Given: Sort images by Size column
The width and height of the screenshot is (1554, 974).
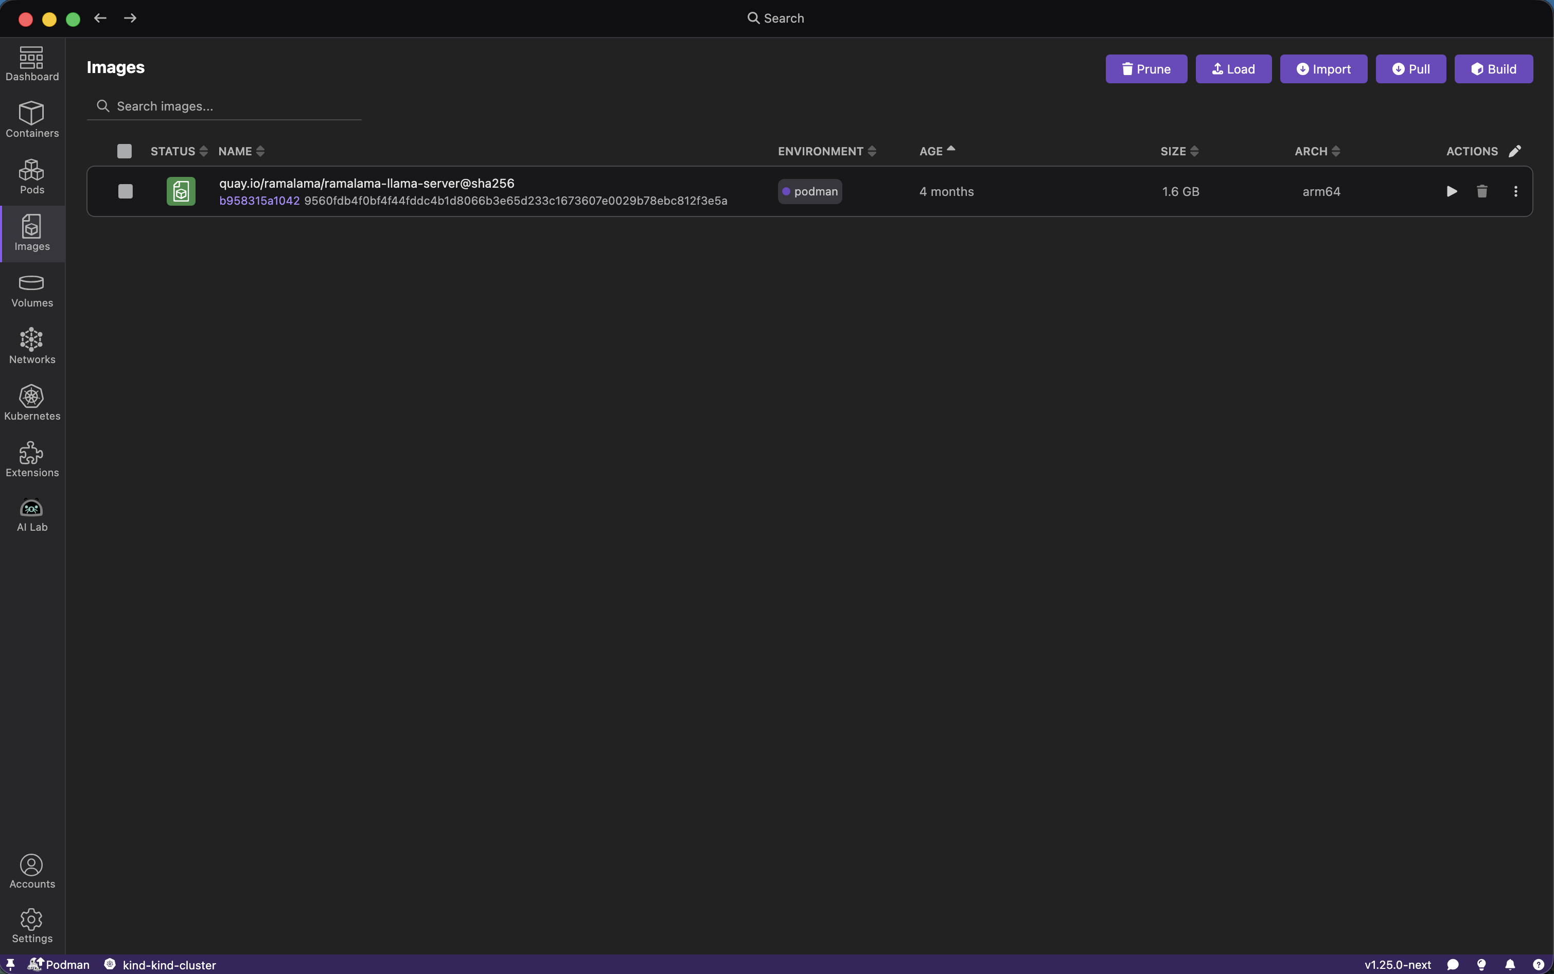Looking at the screenshot, I should point(1179,151).
